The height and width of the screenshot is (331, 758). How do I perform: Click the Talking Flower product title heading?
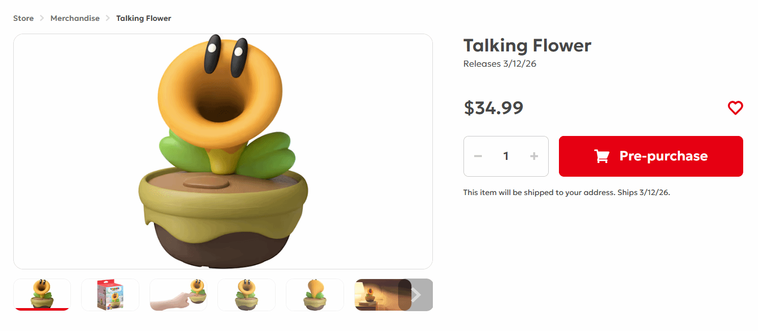click(x=527, y=45)
